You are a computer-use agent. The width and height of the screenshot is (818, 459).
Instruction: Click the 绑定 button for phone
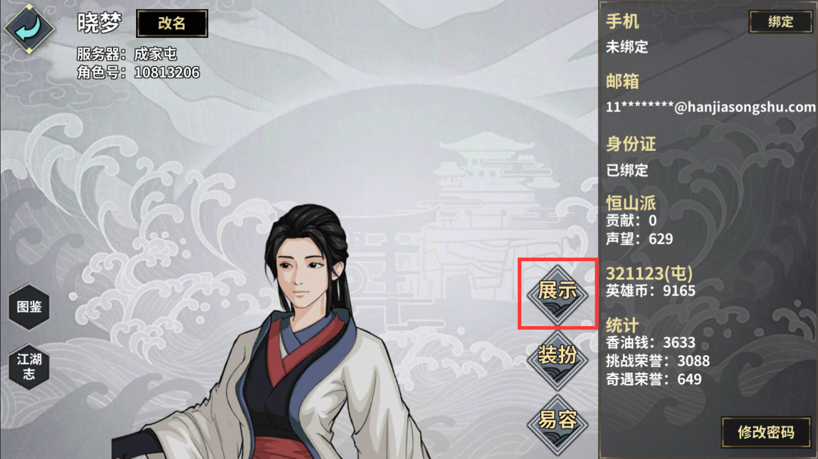pos(781,22)
